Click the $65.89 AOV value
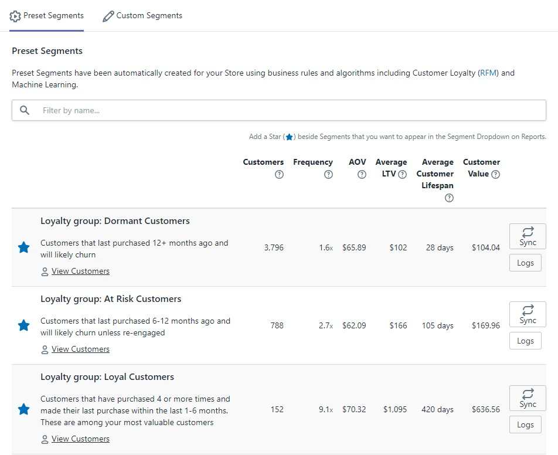 [354, 248]
